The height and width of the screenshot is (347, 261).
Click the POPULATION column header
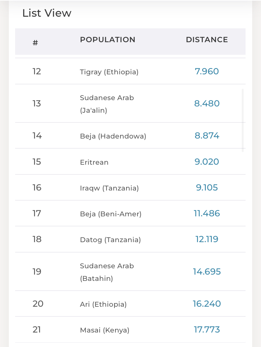(x=107, y=40)
